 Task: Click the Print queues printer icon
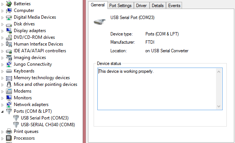(9, 131)
